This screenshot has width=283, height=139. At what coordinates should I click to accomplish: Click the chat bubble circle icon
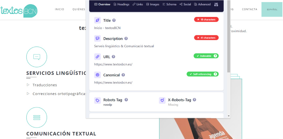click(x=37, y=57)
